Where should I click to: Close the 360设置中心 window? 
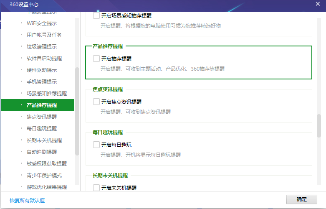pyautogui.click(x=318, y=4)
